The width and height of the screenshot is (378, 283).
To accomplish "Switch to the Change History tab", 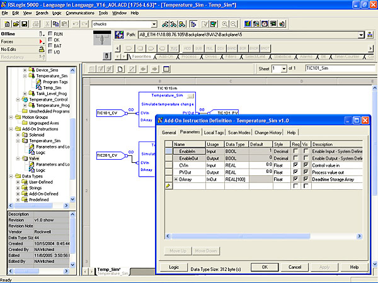I will coord(268,133).
